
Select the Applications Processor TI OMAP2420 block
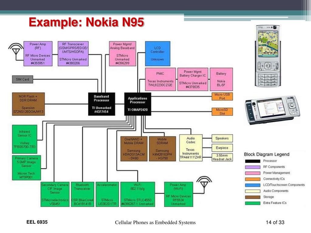coord(138,104)
